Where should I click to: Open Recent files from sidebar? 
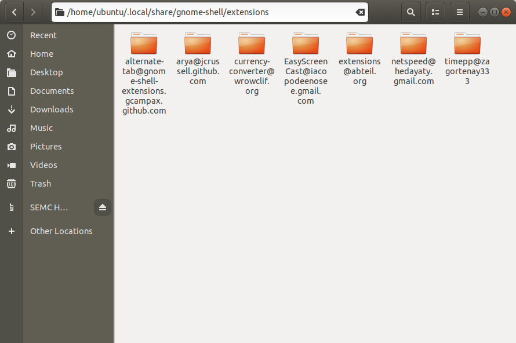(43, 35)
